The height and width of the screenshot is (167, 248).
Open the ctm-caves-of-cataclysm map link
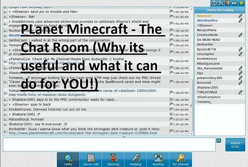tap(83, 93)
